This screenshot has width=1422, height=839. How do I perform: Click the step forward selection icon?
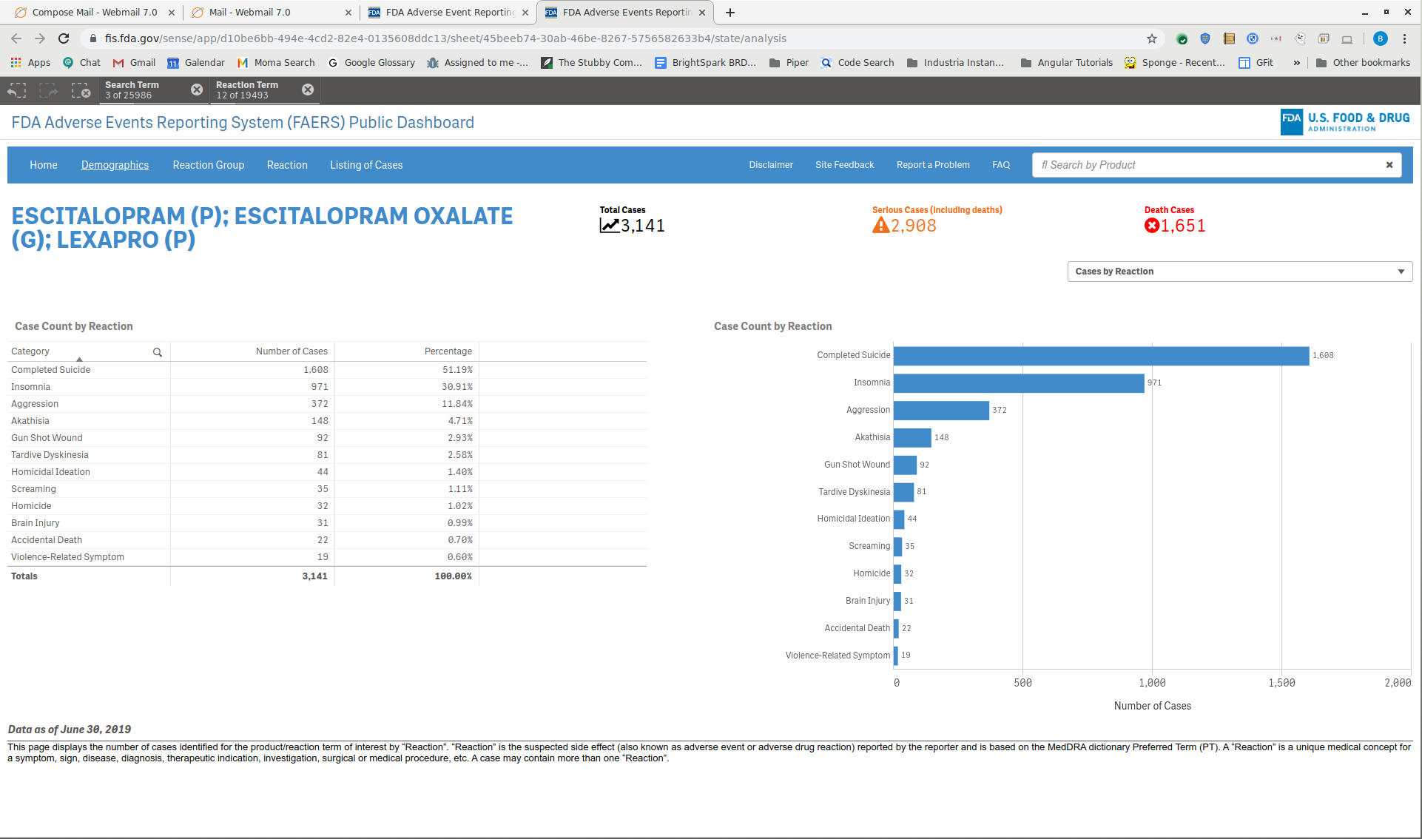point(49,90)
